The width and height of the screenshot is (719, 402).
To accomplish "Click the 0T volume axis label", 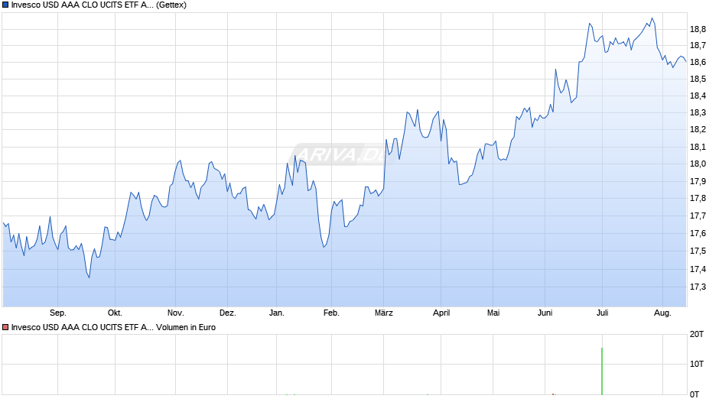I will coord(695,394).
